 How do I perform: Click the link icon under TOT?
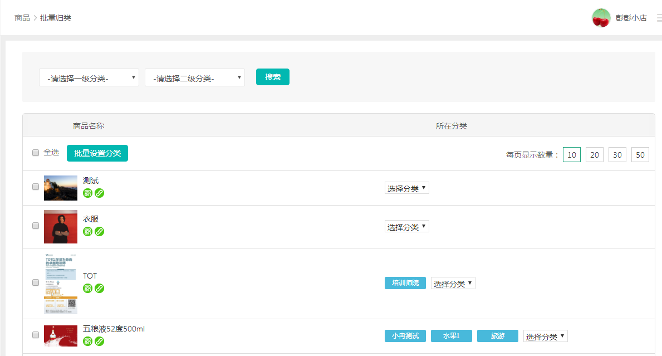point(99,288)
